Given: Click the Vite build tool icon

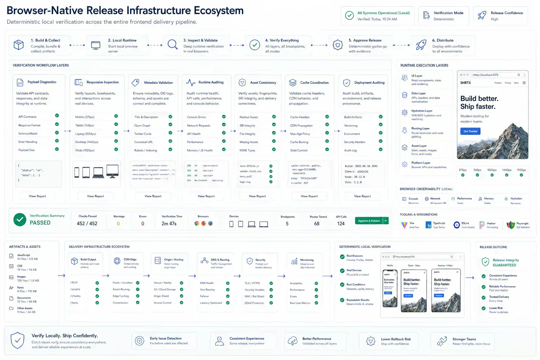Looking at the screenshot, I should tap(404, 225).
